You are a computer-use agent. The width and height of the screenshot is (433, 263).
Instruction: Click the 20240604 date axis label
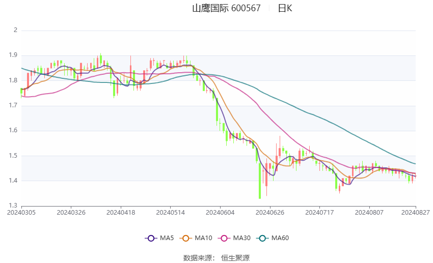tap(220, 213)
